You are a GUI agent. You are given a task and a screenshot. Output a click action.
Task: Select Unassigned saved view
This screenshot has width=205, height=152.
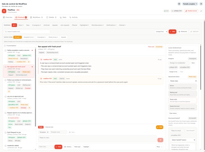pos(41,37)
